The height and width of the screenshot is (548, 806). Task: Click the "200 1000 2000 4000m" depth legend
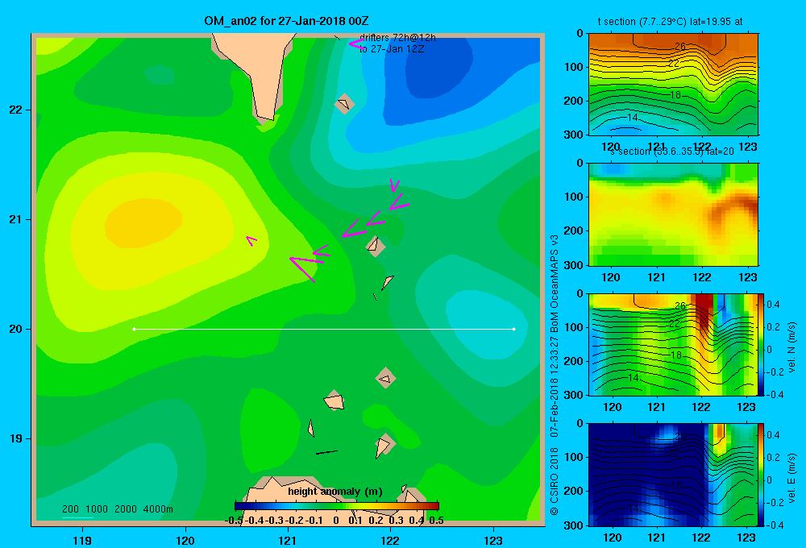pyautogui.click(x=117, y=509)
